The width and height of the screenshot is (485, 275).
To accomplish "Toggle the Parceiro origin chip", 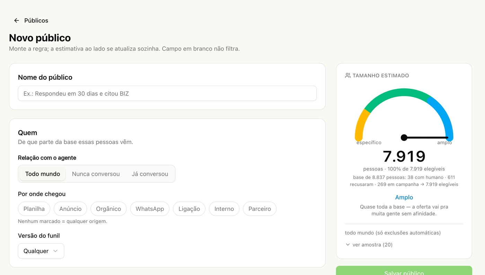I will click(259, 209).
